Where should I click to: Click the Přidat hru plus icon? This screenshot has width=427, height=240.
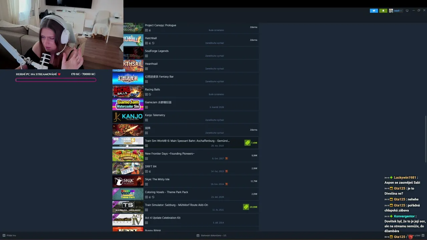pos(4,235)
